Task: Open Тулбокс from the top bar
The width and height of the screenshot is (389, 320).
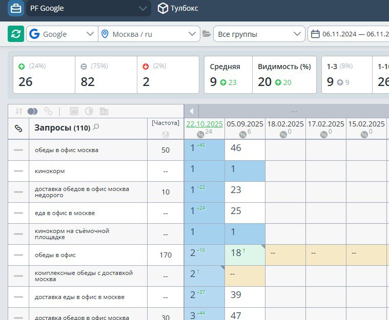Action: pyautogui.click(x=178, y=8)
